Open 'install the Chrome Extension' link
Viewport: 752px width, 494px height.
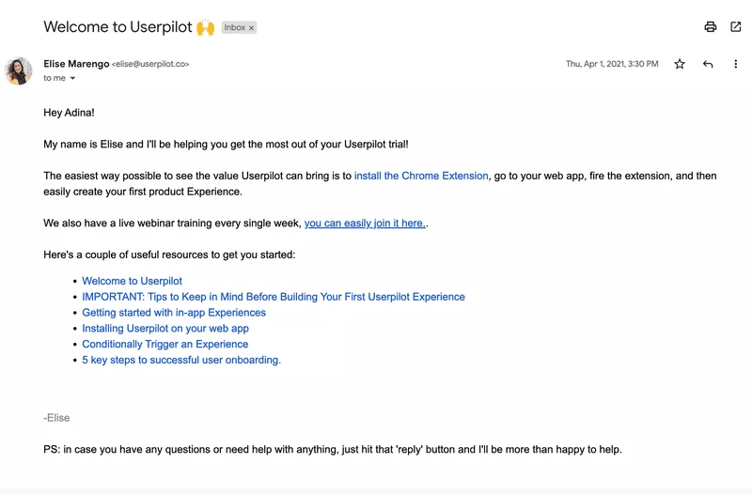[x=421, y=176]
